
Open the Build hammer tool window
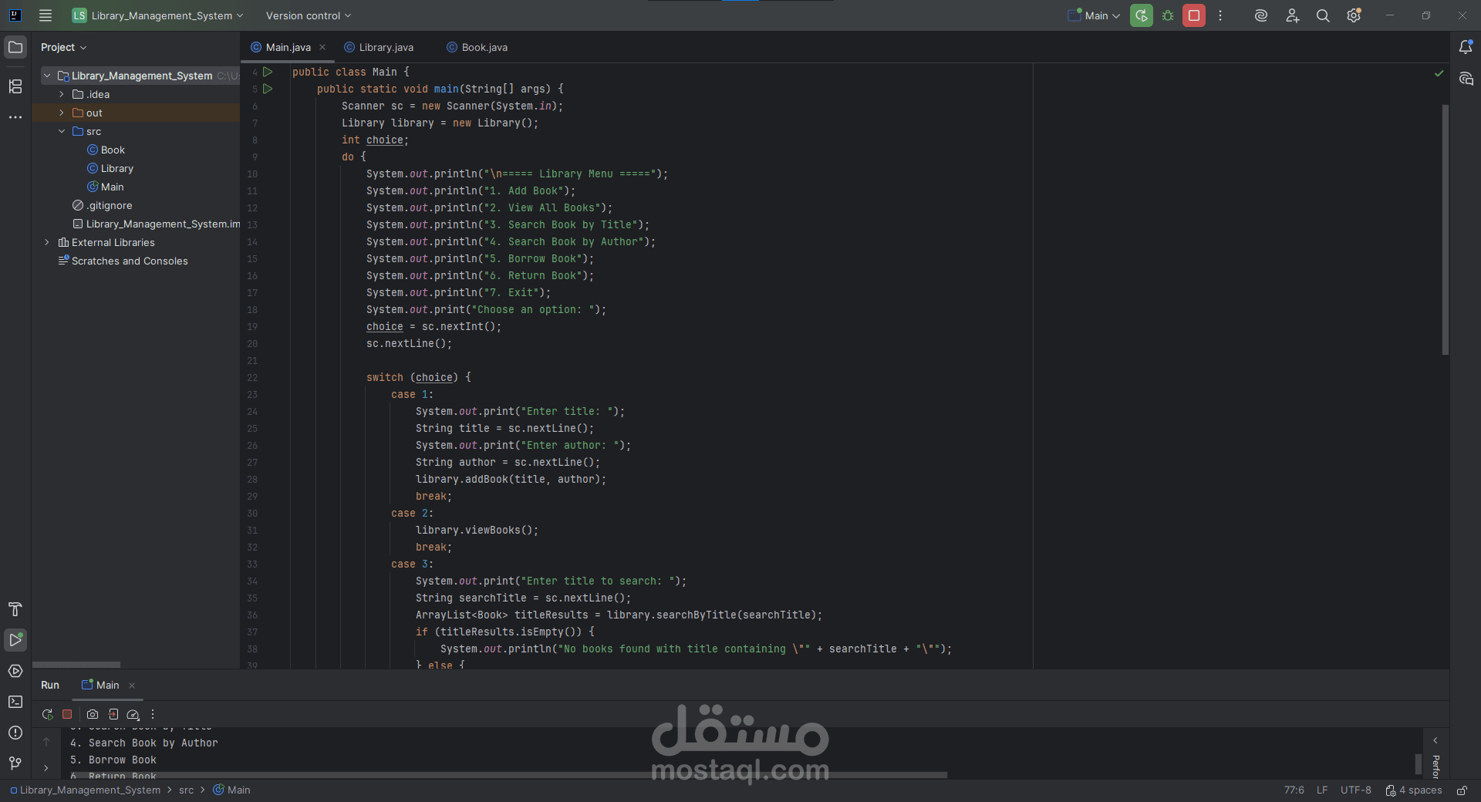(15, 609)
